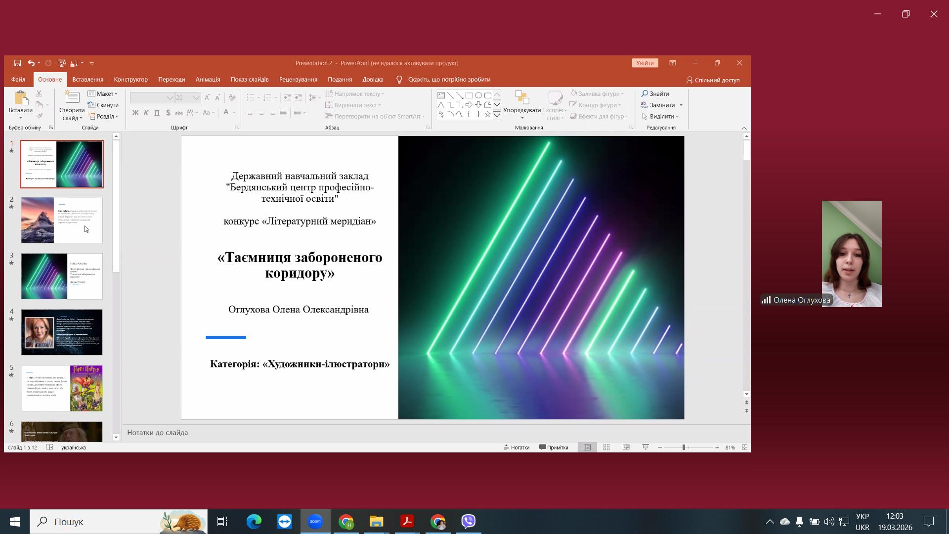Viewport: 949px width, 534px height.
Task: Expand the shapes gallery More arrow
Action: pos(497,115)
